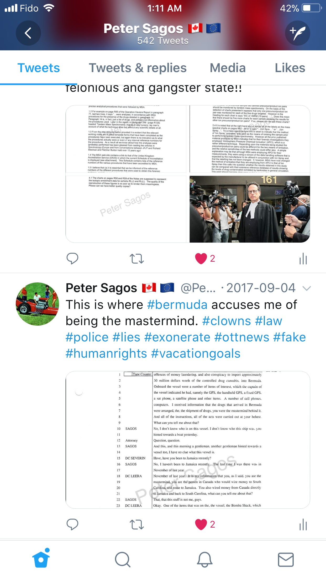Expand the tweet options chevron beside 2017-09-04
326x579 pixels.
coord(307,288)
